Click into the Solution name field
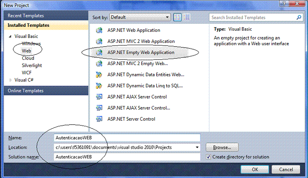This screenshot has width=308, height=178. point(127,157)
